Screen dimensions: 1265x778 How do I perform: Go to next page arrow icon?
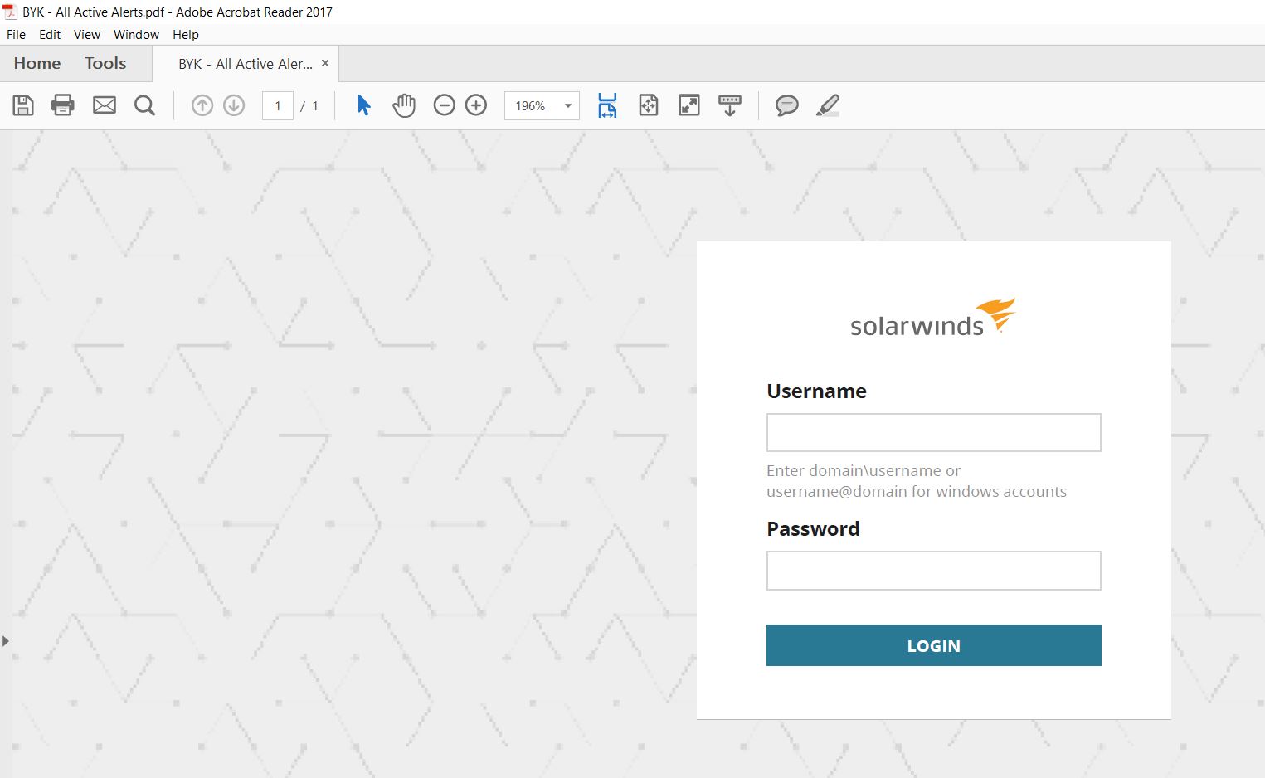234,105
